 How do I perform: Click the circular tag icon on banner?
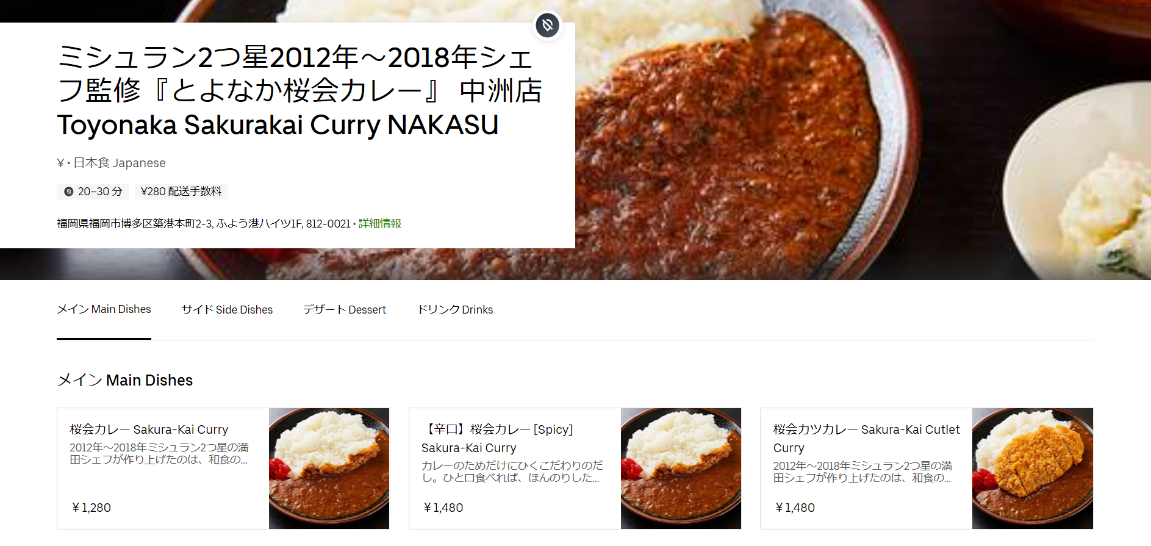[x=547, y=26]
